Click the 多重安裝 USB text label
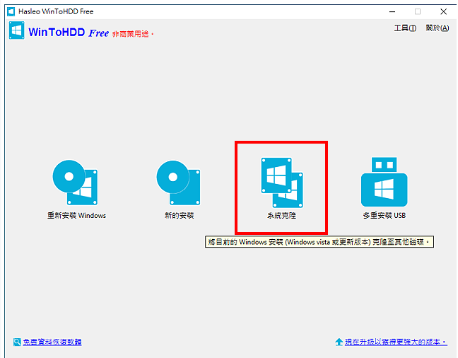Screen dimensions: 458x358 click(x=384, y=216)
